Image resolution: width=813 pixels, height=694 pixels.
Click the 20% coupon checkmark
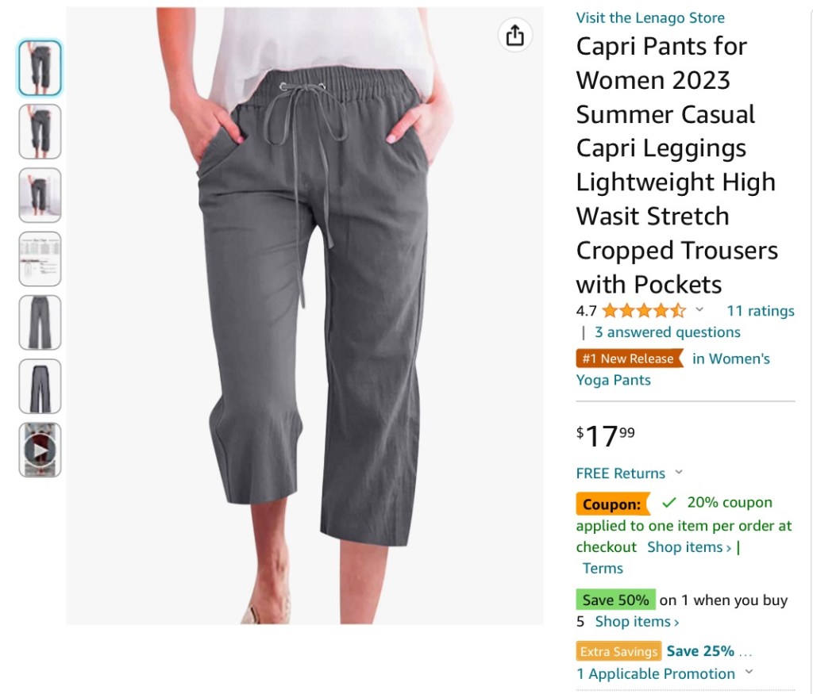(x=669, y=502)
